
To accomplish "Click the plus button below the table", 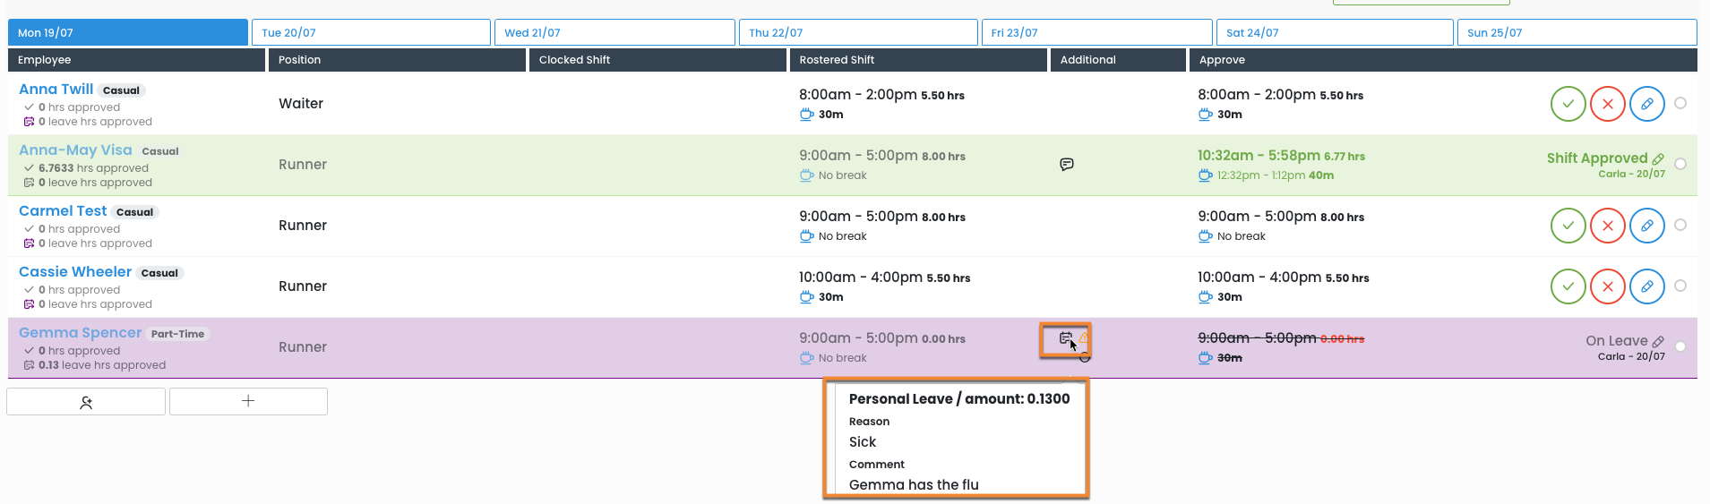I will [248, 402].
